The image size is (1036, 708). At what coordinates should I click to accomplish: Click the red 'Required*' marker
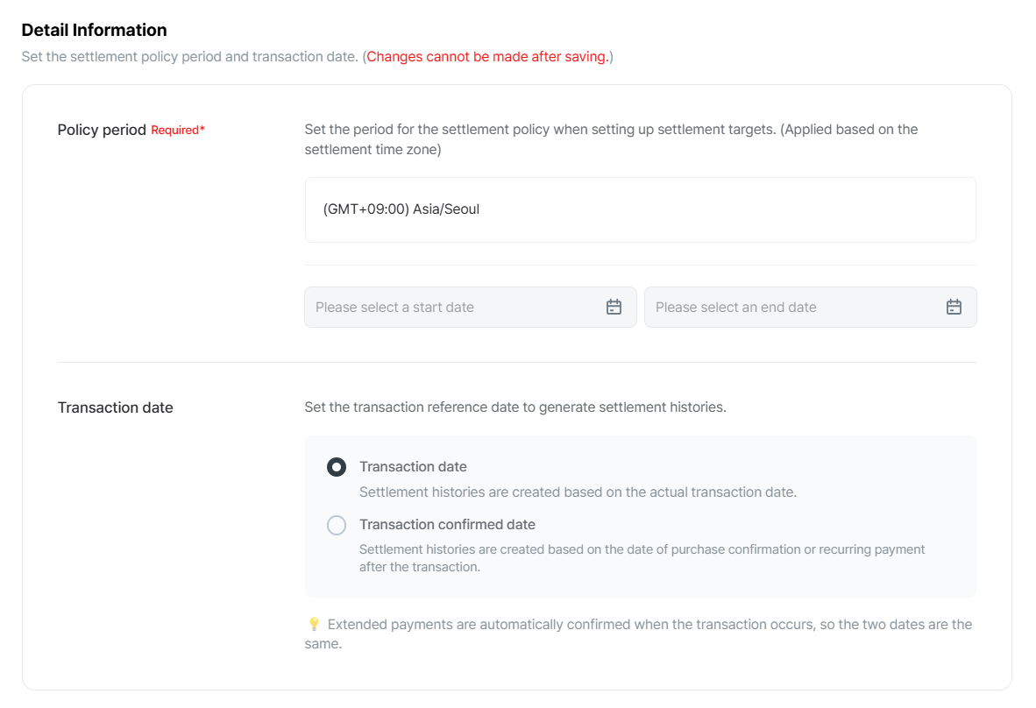(x=178, y=130)
